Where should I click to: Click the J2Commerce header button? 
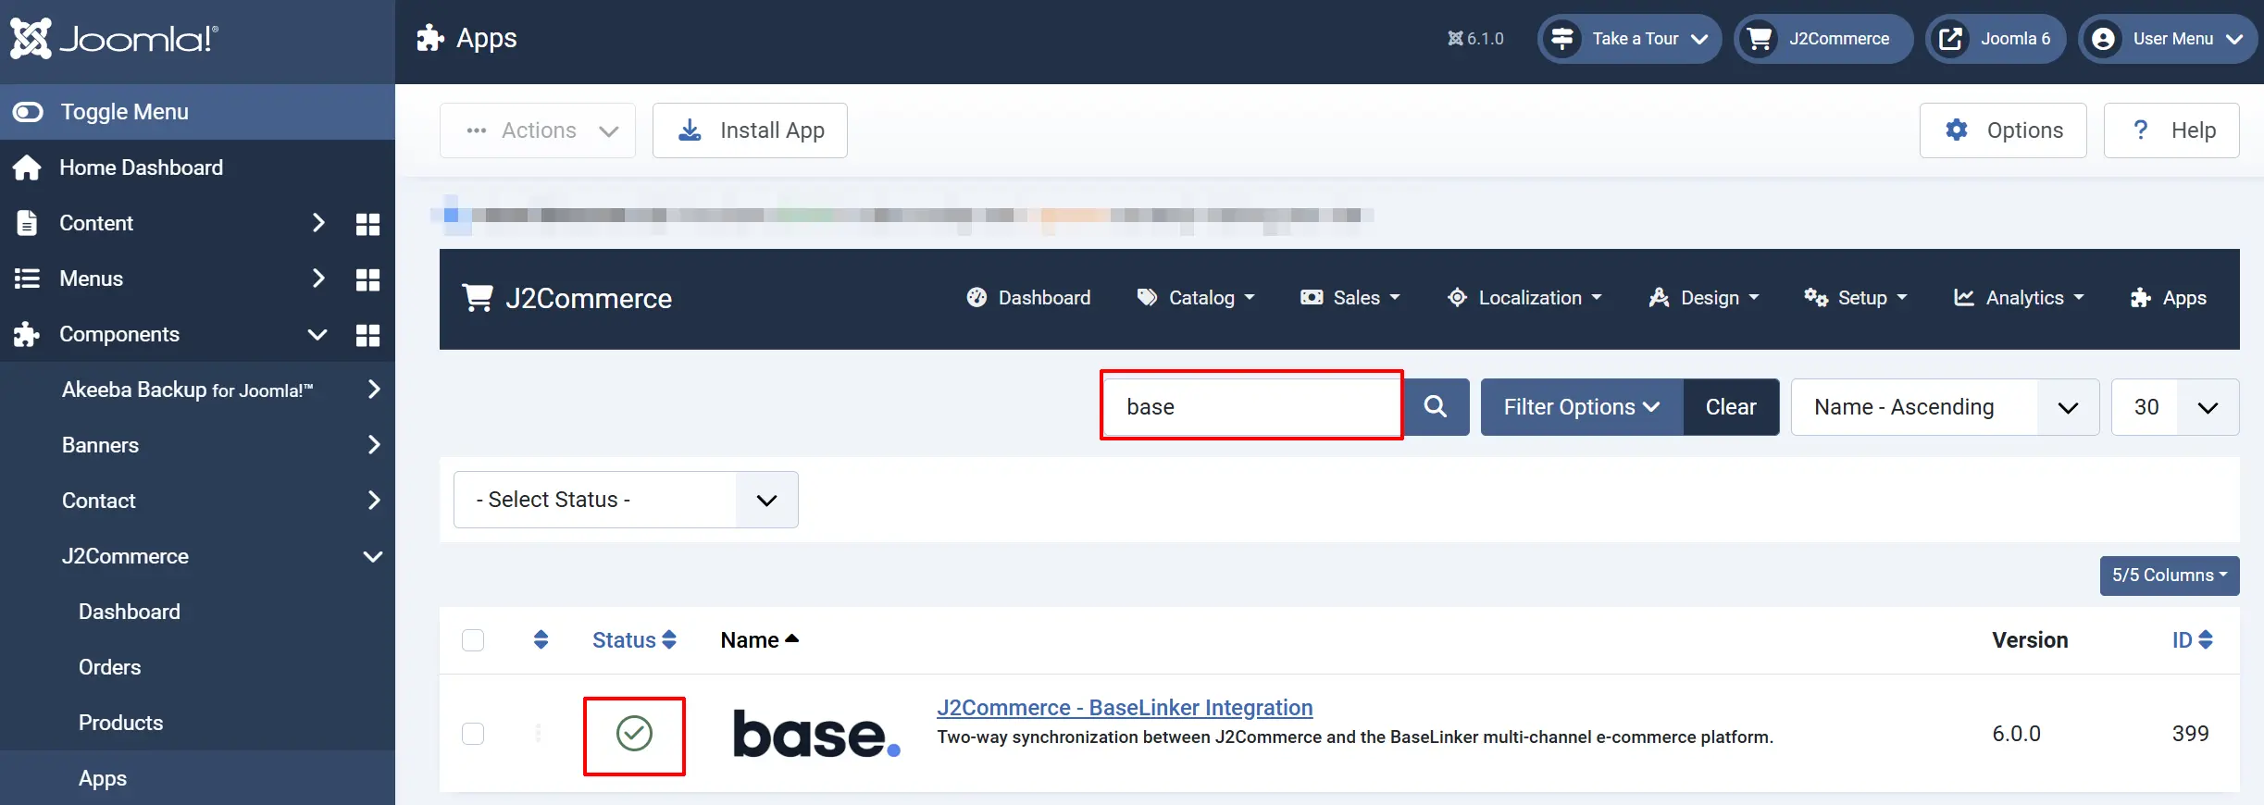[1822, 39]
